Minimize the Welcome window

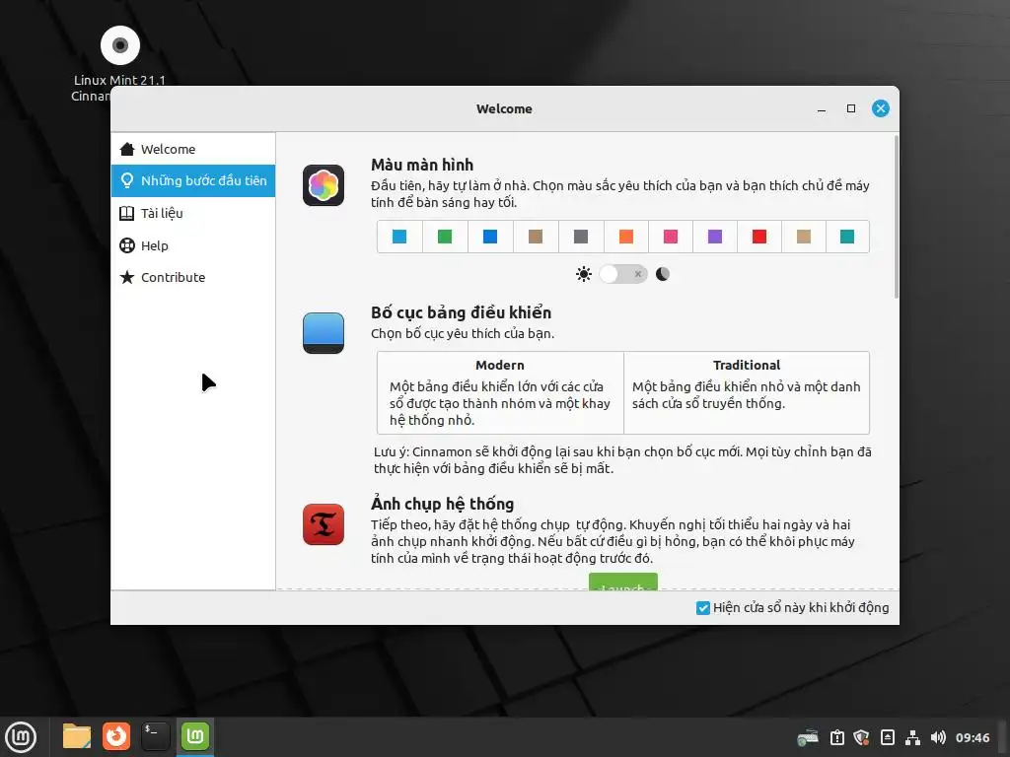pyautogui.click(x=822, y=109)
